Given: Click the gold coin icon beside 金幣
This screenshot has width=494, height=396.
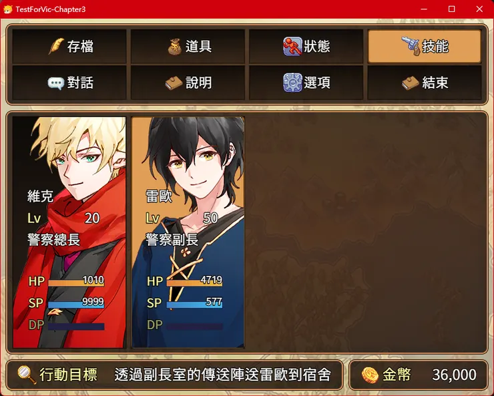Looking at the screenshot, I should [x=370, y=375].
